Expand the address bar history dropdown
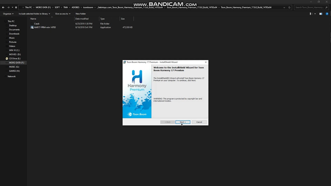This screenshot has height=186, width=331. 284,7
